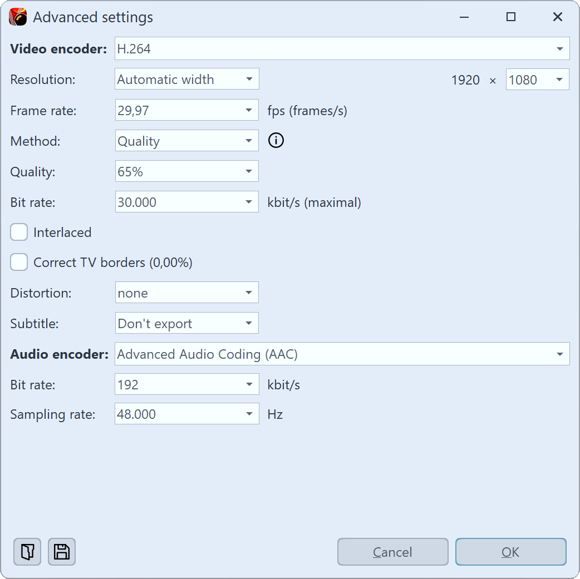Click the info icon beside Method
This screenshot has height=579, width=580.
pos(276,140)
